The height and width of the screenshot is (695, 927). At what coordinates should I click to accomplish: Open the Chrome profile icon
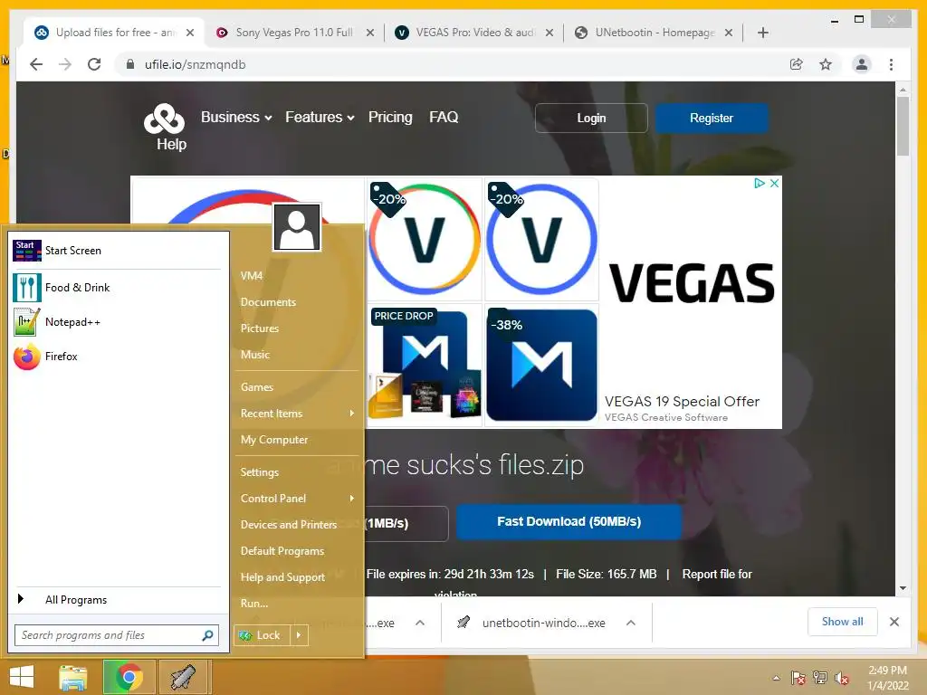(x=862, y=64)
